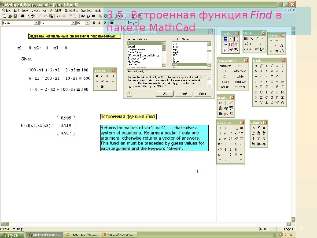Click Function Category list down arrow
This screenshot has width=317, height=238.
pyautogui.click(x=164, y=65)
